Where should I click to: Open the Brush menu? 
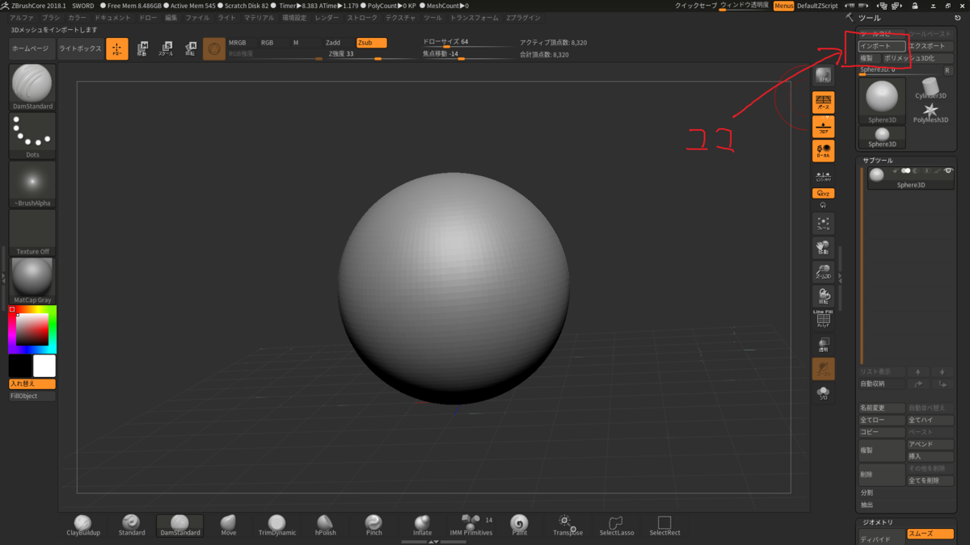(x=51, y=18)
